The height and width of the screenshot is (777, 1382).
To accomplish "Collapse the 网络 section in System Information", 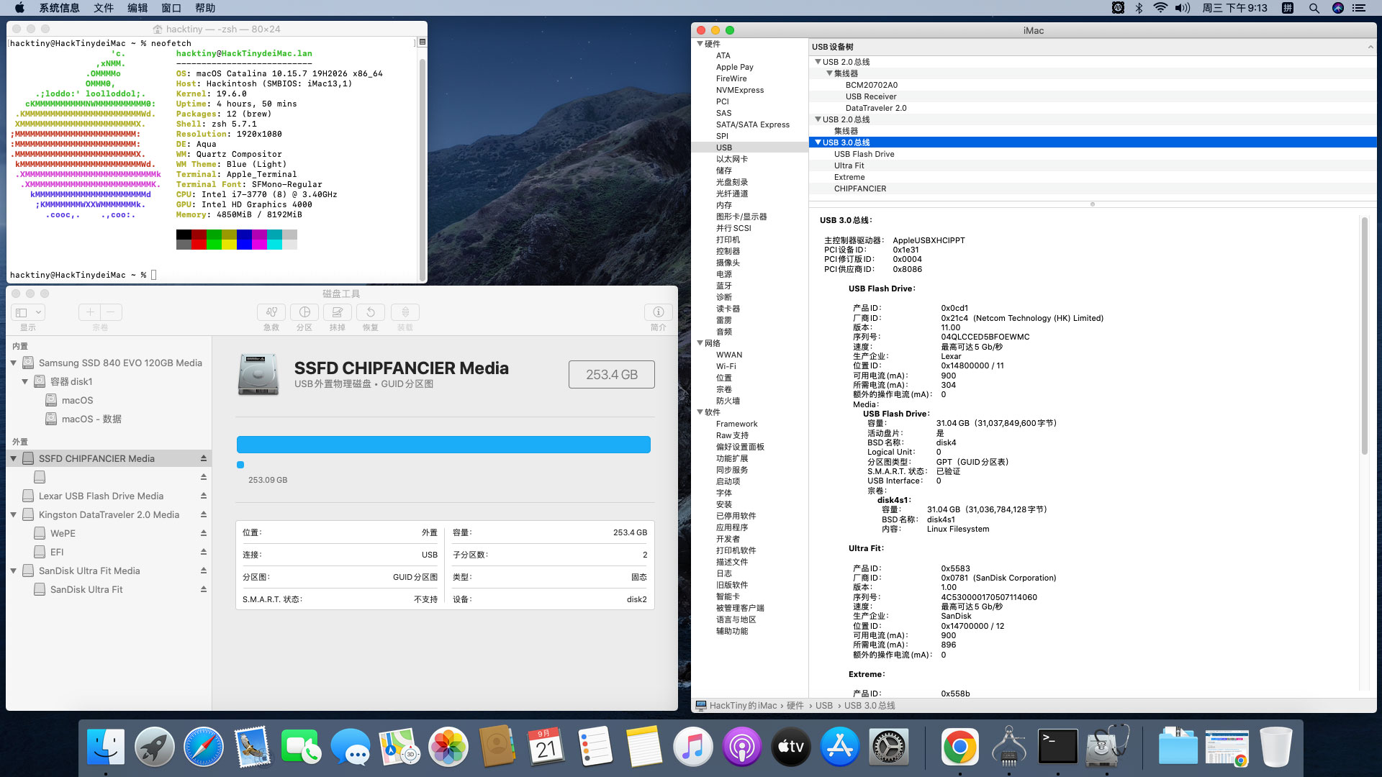I will [700, 343].
